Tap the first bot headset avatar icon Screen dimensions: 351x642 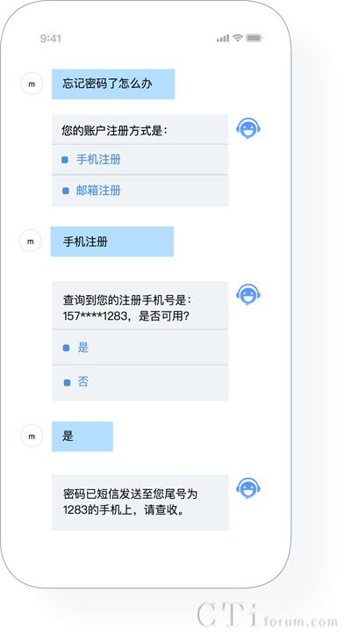pyautogui.click(x=248, y=128)
